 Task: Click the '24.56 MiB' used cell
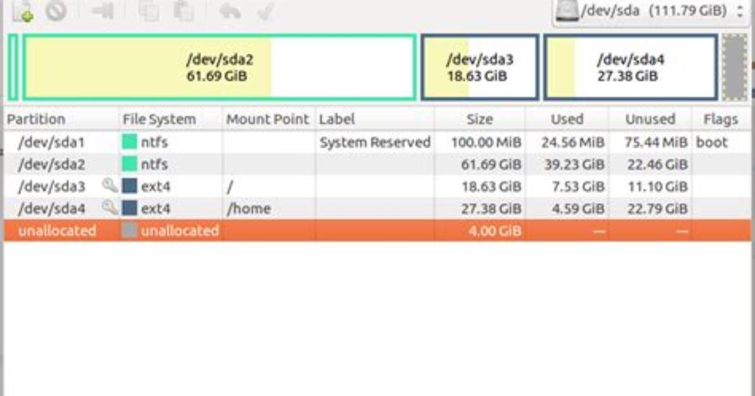[x=573, y=143]
